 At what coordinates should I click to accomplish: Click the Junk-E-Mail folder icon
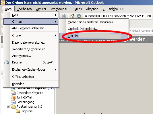pyautogui.click(x=13, y=97)
